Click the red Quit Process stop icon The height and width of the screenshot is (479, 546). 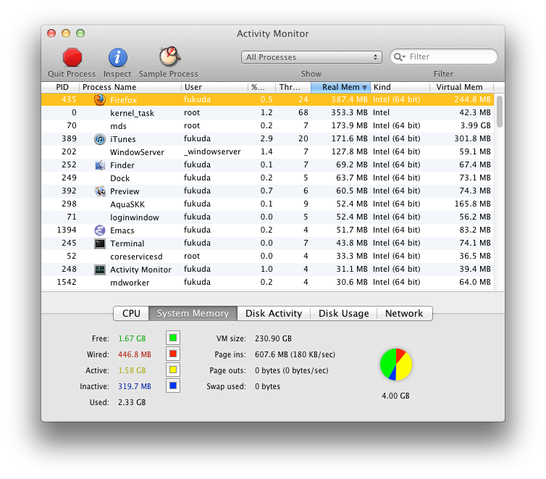coord(72,57)
